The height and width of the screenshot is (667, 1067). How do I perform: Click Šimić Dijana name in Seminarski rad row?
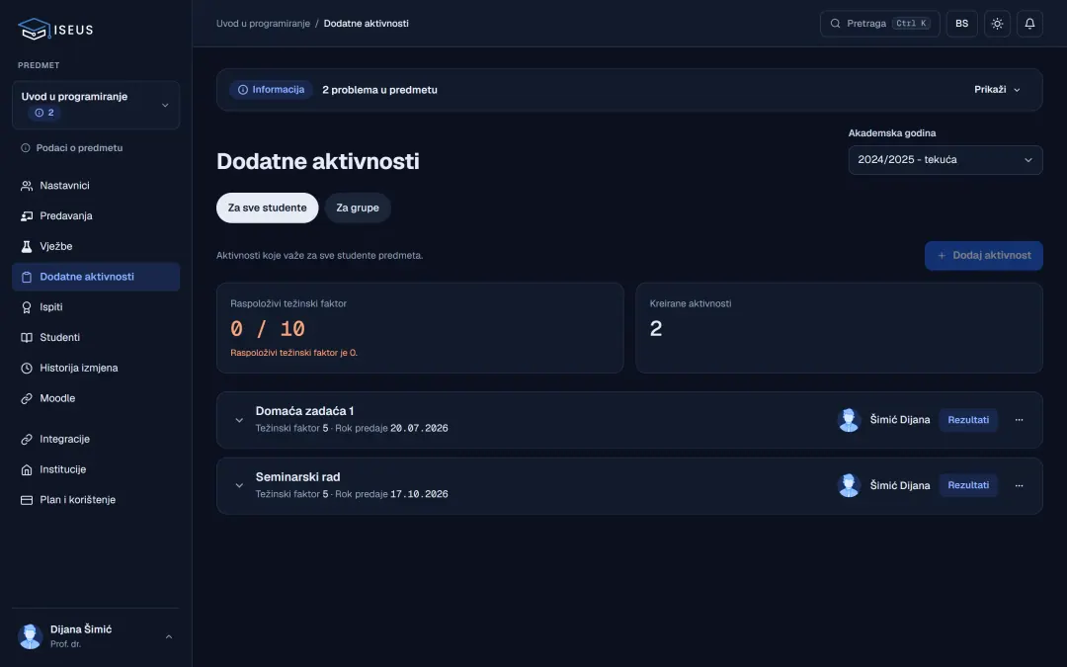click(900, 485)
